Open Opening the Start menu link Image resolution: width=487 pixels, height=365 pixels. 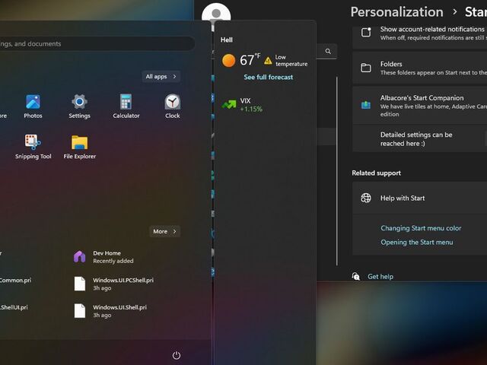click(x=417, y=242)
